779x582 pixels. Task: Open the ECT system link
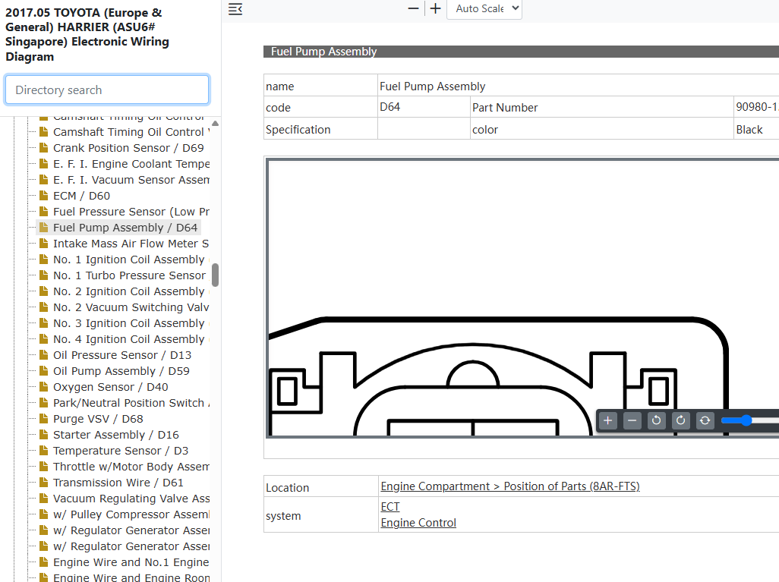390,507
